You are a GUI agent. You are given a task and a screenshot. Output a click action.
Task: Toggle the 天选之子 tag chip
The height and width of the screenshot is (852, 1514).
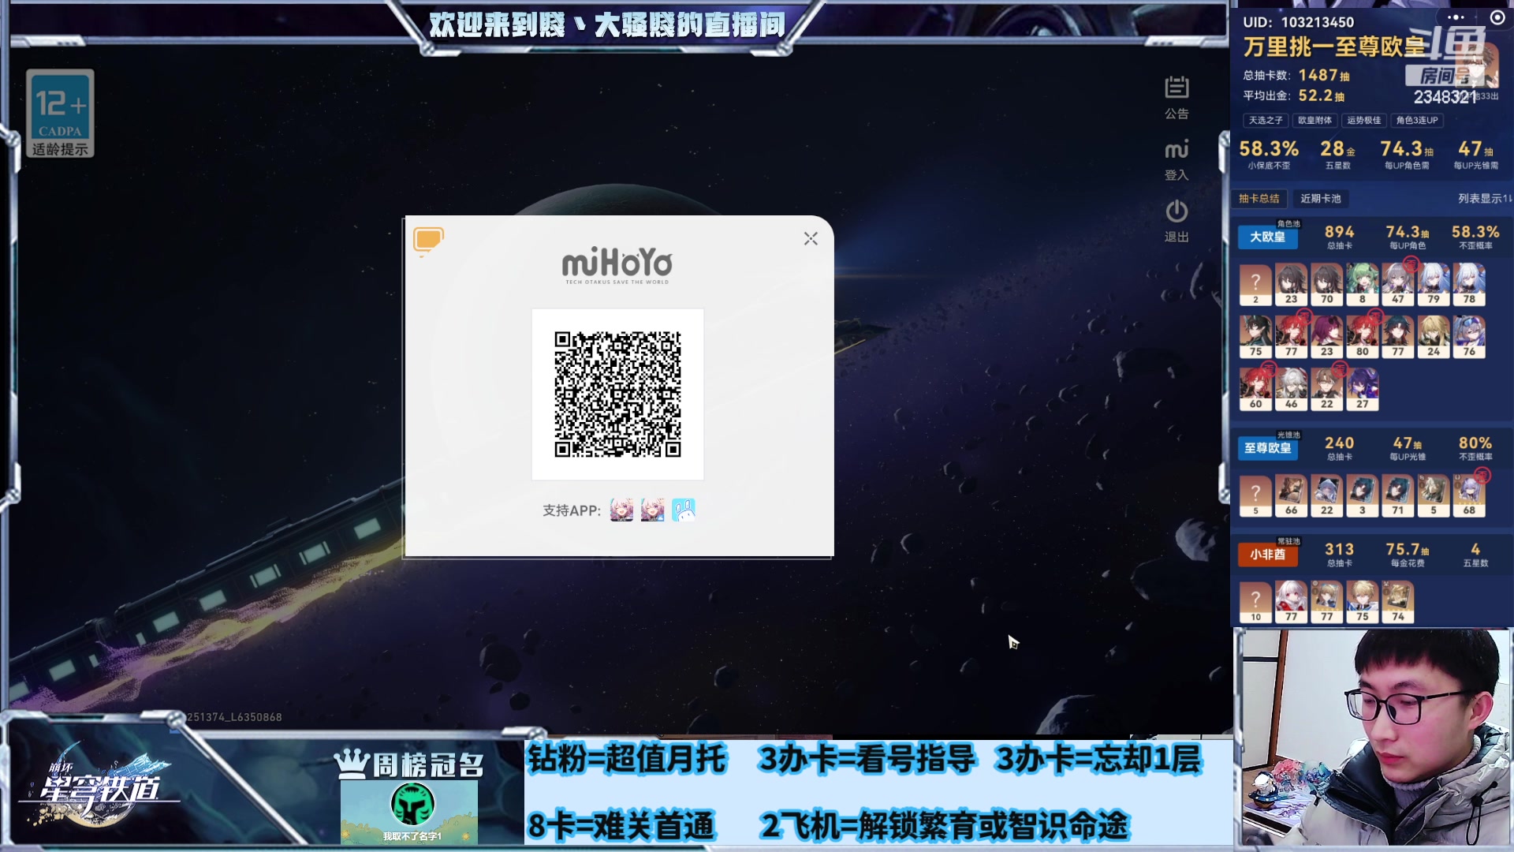coord(1265,121)
